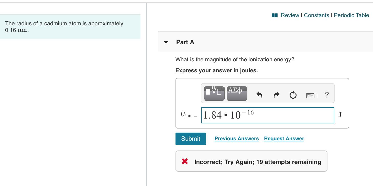Screen dimensions: 373x186
Task: Open the math templates palette in equation toolbar
Action: tap(214, 93)
